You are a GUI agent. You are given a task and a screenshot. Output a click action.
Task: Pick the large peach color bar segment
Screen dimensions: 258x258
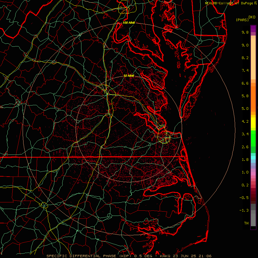253,59
